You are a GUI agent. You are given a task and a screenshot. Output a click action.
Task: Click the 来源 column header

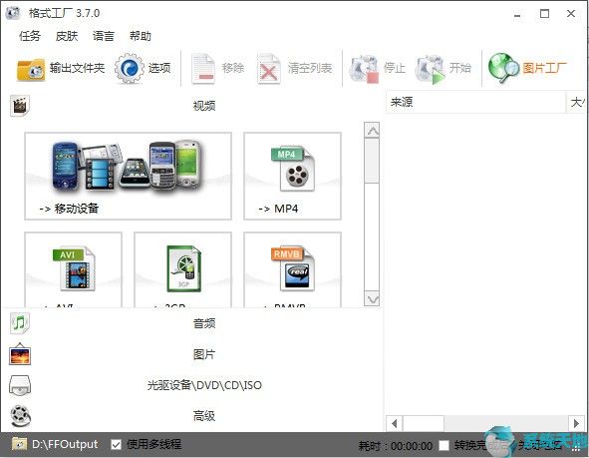click(475, 102)
